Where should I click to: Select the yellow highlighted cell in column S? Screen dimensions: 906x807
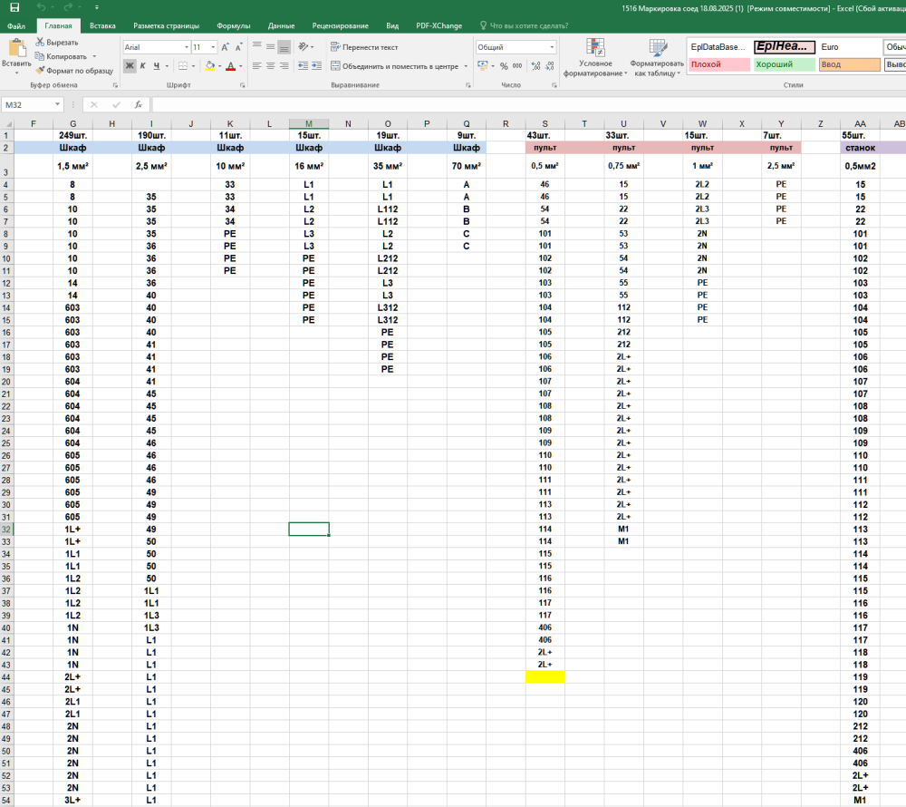(x=545, y=676)
